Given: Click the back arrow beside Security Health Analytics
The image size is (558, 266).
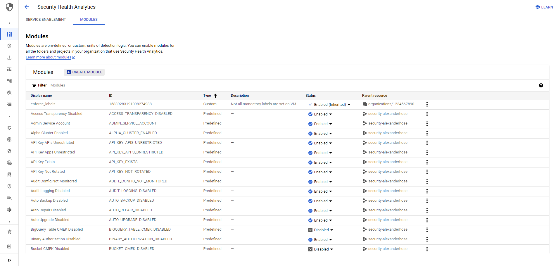Looking at the screenshot, I should point(27,7).
